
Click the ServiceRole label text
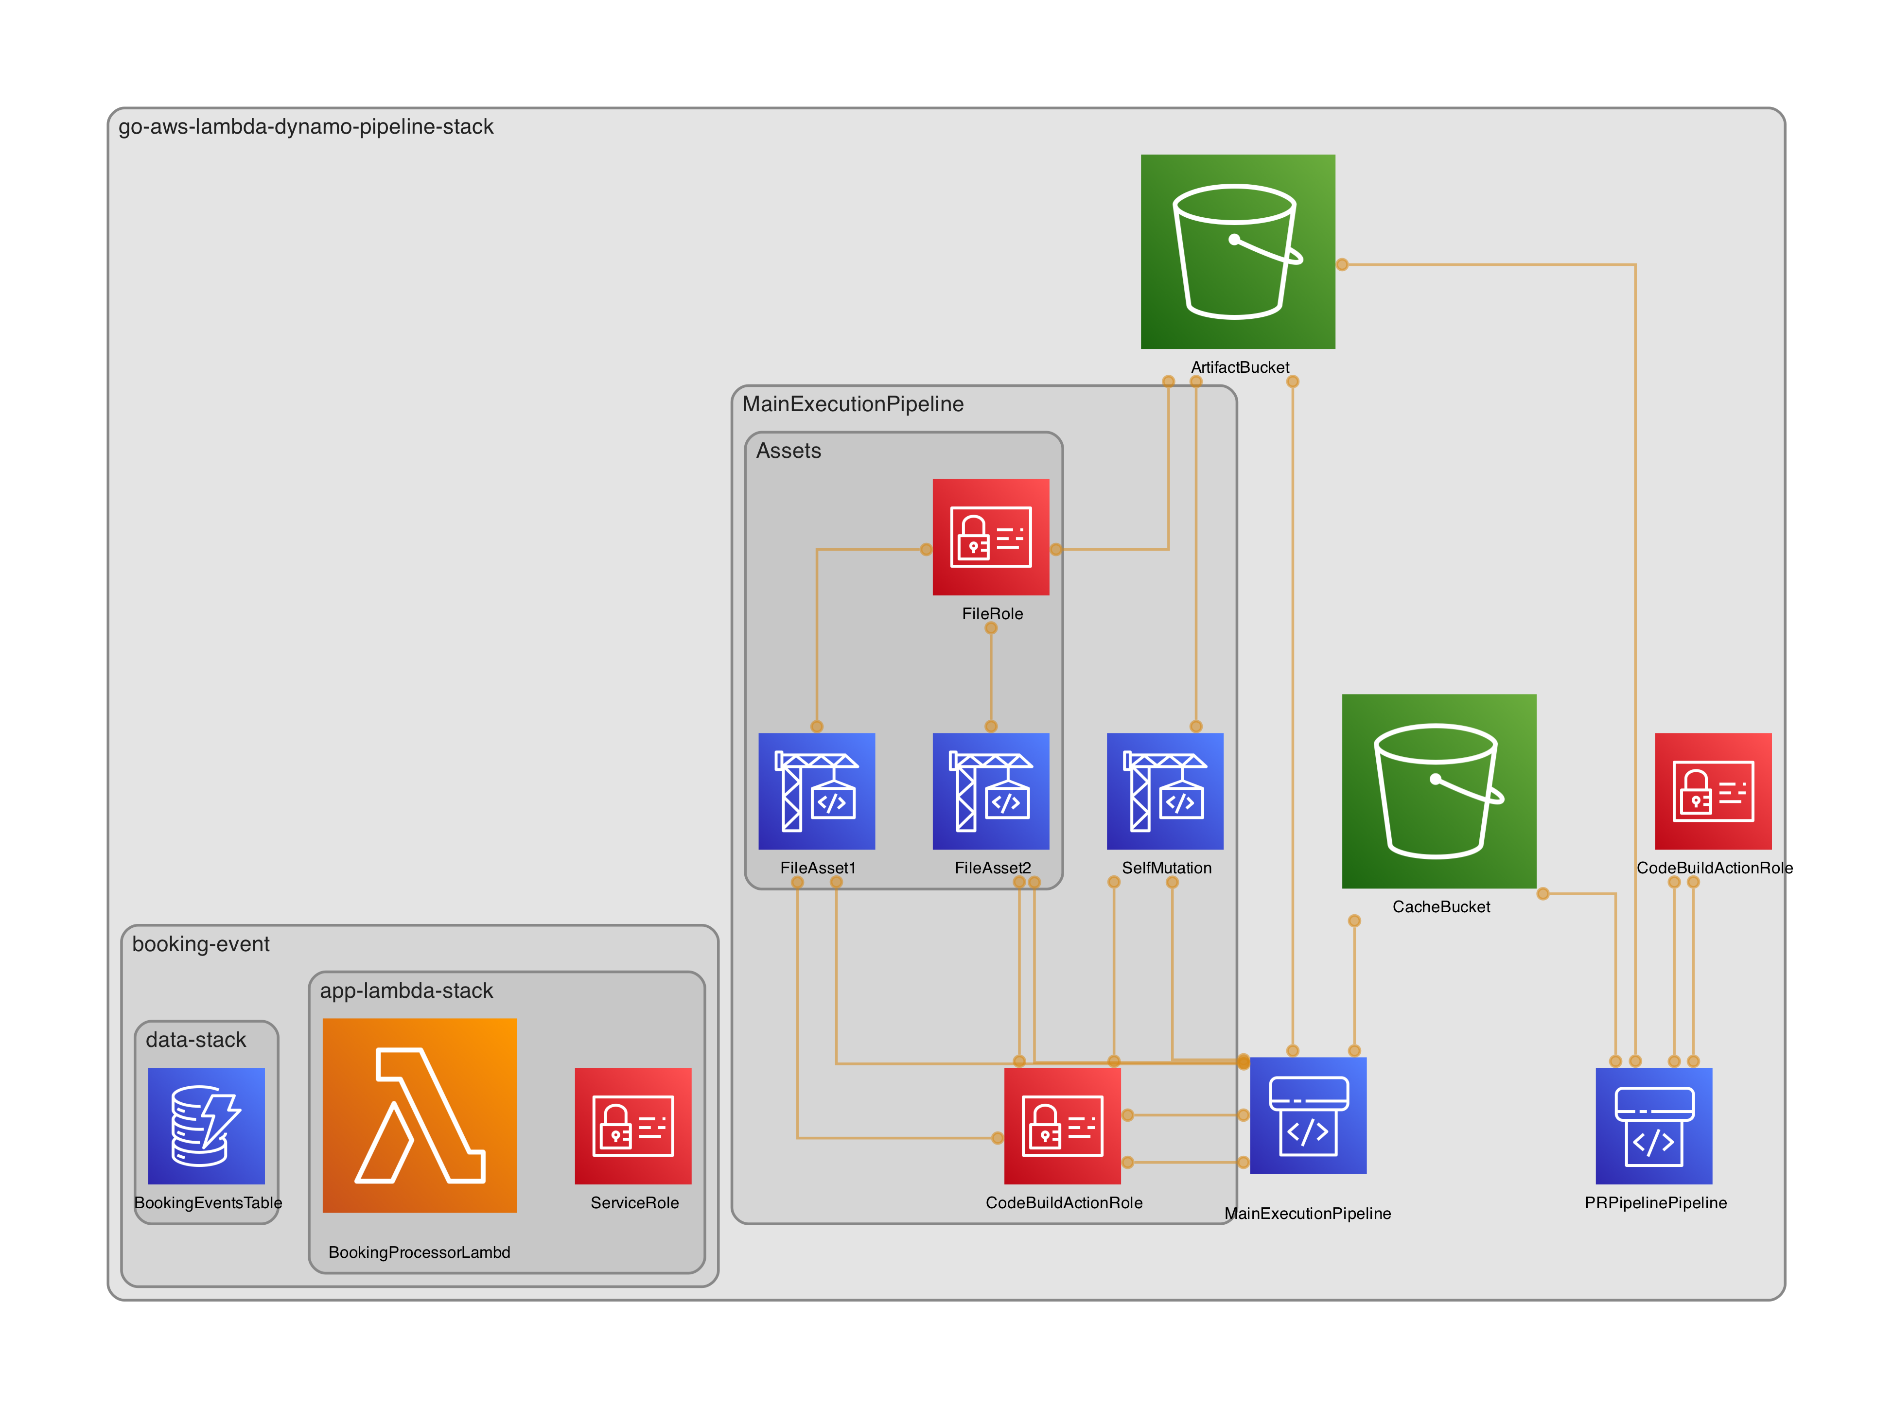tap(634, 1202)
